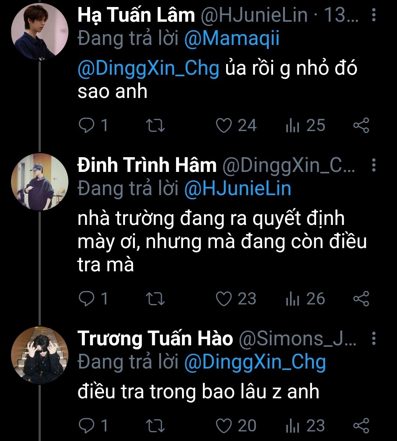This screenshot has height=441, width=397.
Task: Like Hạ Tuấn Lâm's tweet
Action: click(x=223, y=126)
